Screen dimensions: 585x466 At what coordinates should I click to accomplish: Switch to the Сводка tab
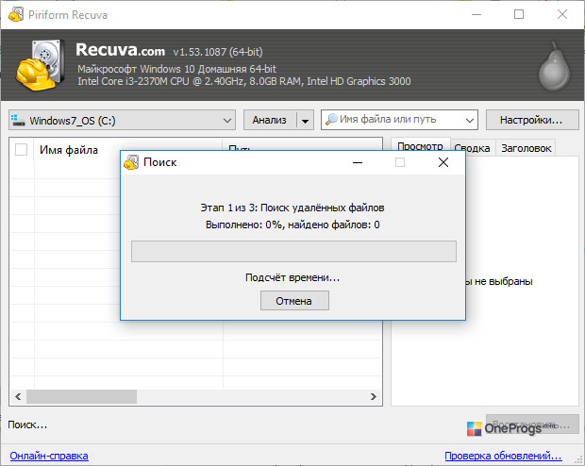[x=472, y=148]
